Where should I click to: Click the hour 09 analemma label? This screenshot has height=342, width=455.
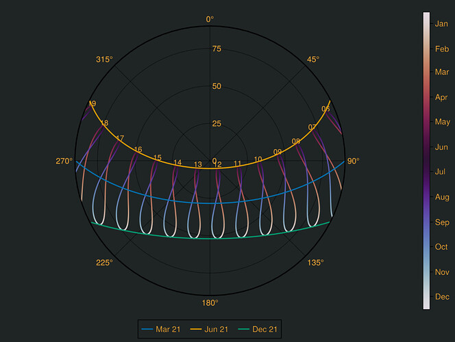278,152
